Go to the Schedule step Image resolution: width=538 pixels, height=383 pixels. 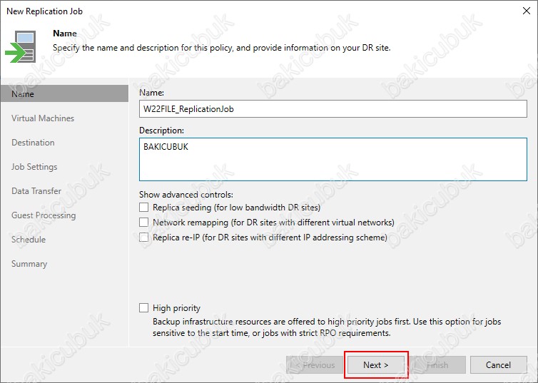click(29, 240)
